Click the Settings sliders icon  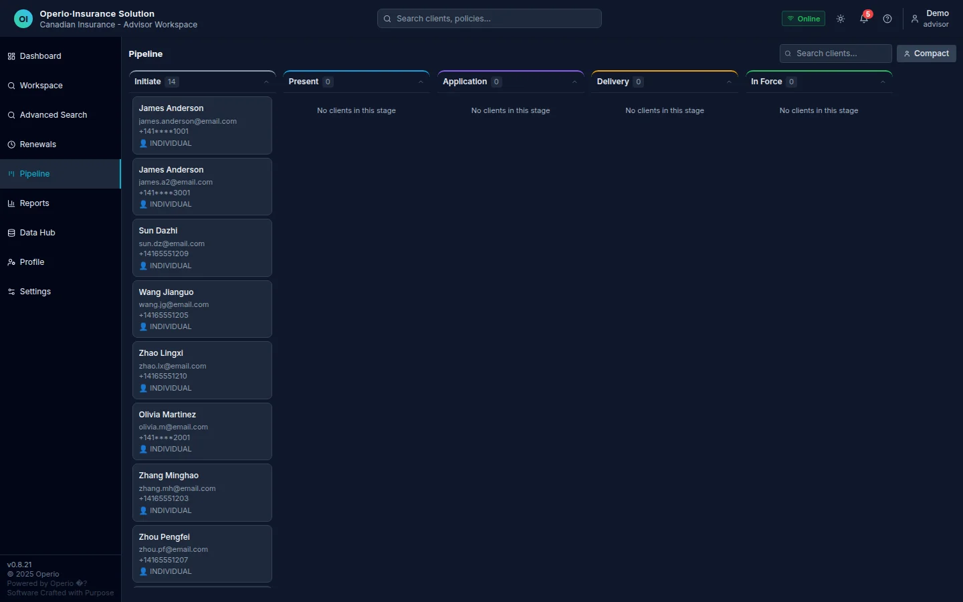11,292
